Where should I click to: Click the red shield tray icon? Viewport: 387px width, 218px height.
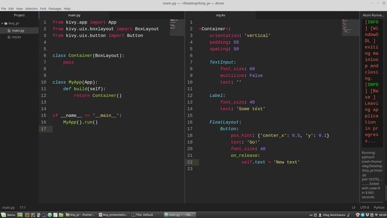pos(357,215)
